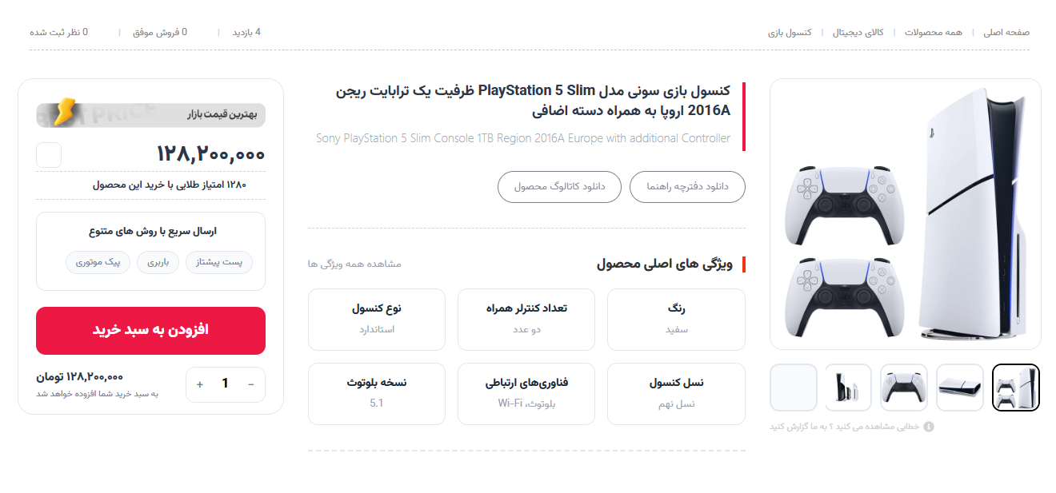Click the plus icon to increase quantity
The width and height of the screenshot is (1056, 493).
click(x=200, y=384)
